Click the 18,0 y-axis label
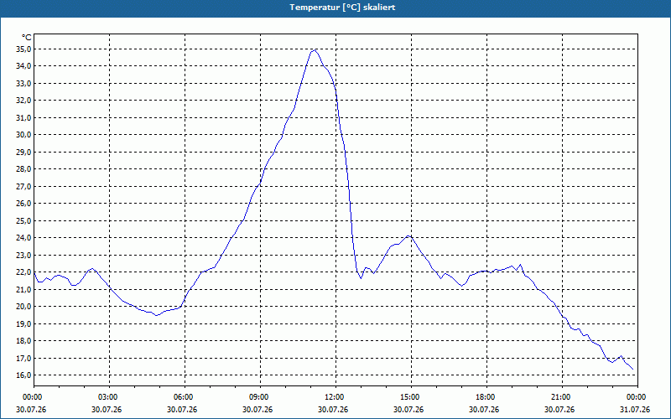This screenshot has width=671, height=419. click(x=23, y=341)
